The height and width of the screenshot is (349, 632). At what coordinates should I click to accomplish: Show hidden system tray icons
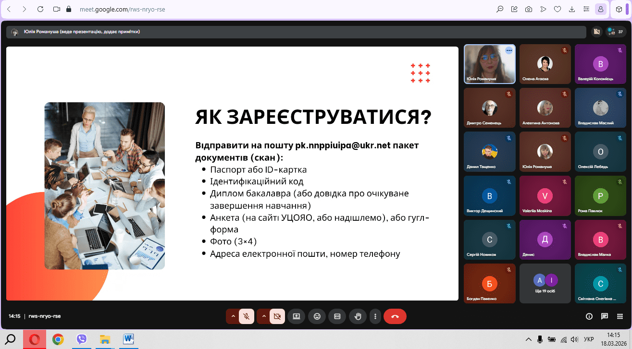click(529, 339)
